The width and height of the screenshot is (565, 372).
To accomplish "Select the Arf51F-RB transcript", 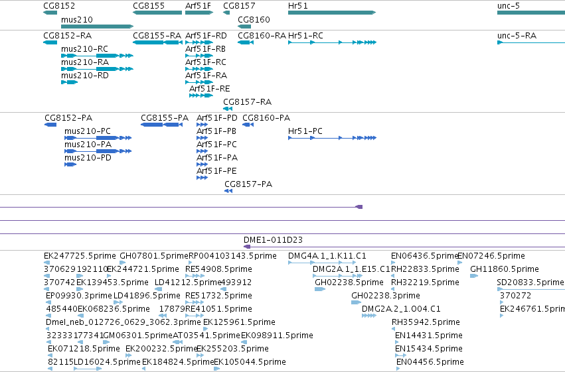I will pyautogui.click(x=199, y=56).
